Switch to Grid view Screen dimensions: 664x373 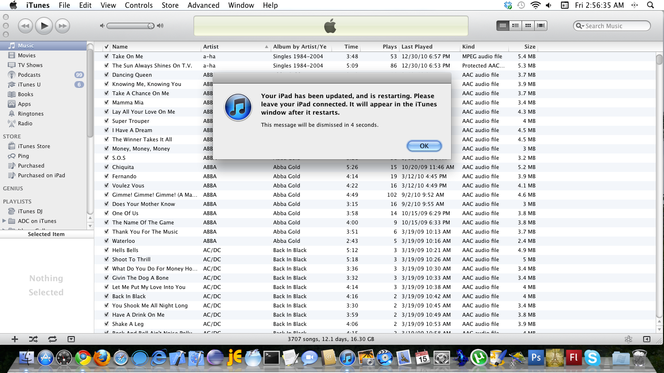point(528,26)
